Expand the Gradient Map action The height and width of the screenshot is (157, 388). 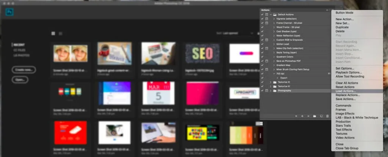tap(274, 65)
